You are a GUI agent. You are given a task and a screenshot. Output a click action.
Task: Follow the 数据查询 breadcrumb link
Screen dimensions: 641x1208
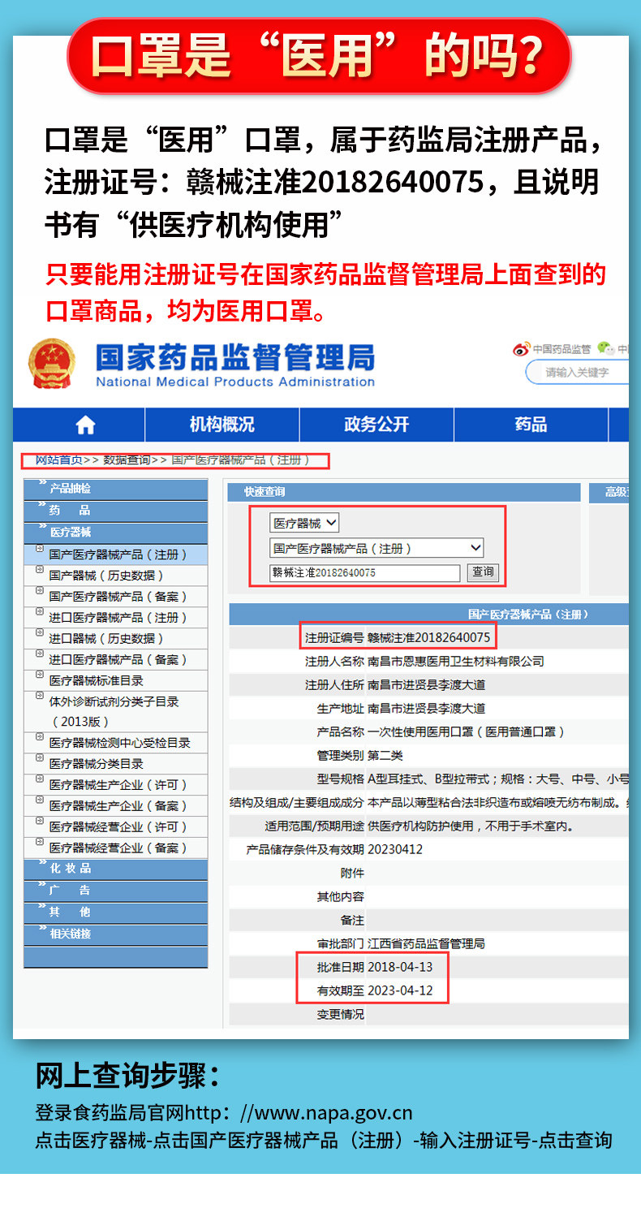click(x=127, y=460)
